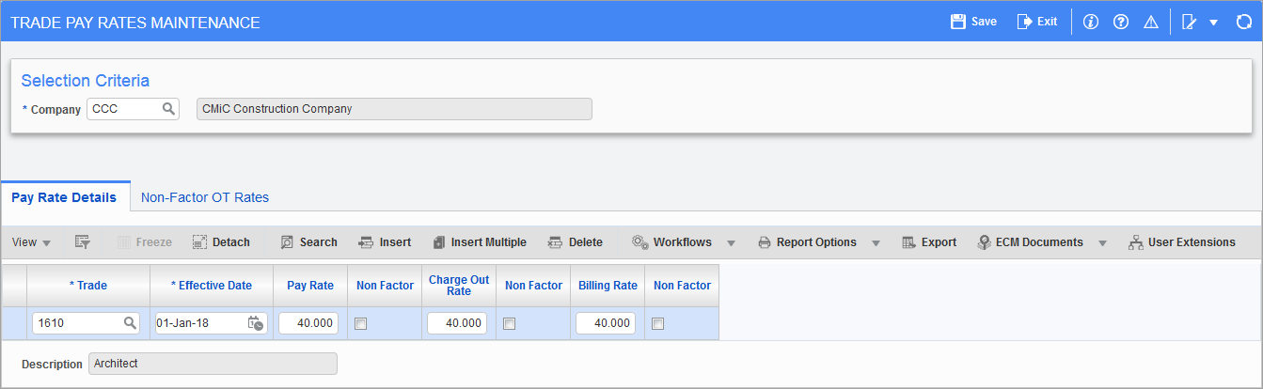Toggle Non Factor checkbox after Pay Rate
The width and height of the screenshot is (1263, 389).
(359, 324)
